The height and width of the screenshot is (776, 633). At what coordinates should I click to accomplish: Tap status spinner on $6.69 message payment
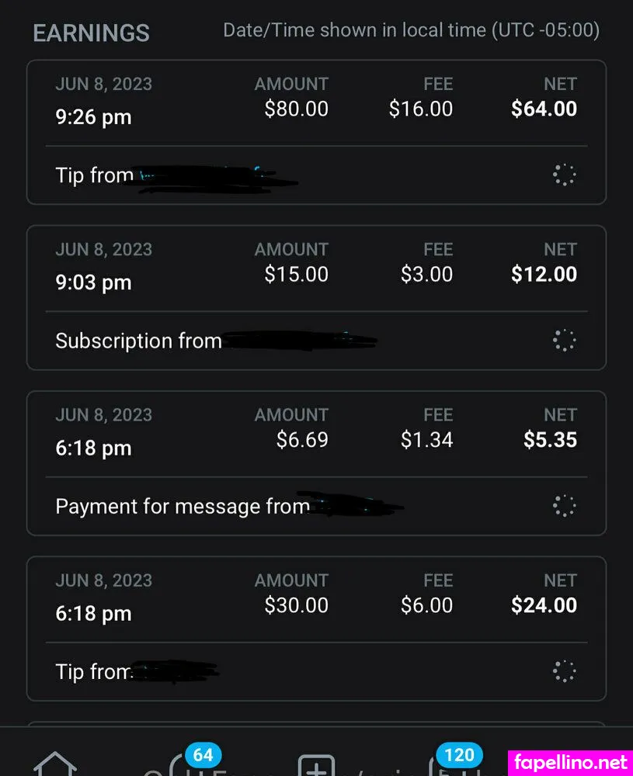pos(565,506)
